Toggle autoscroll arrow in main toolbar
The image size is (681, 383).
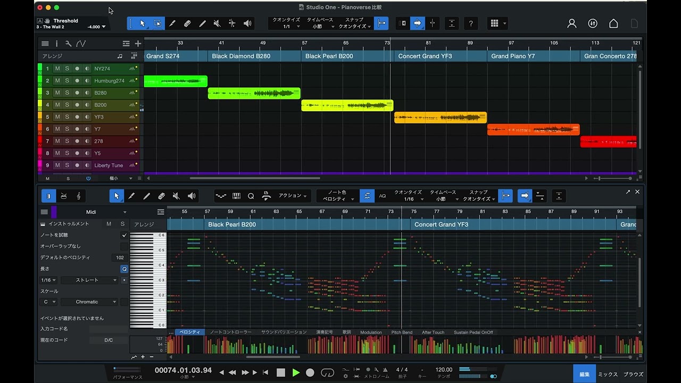click(418, 23)
